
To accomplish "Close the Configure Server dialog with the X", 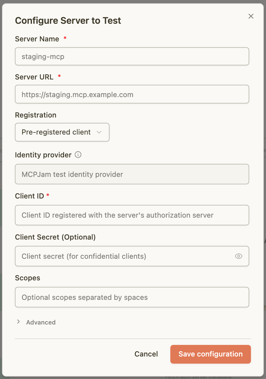I will pos(251,16).
